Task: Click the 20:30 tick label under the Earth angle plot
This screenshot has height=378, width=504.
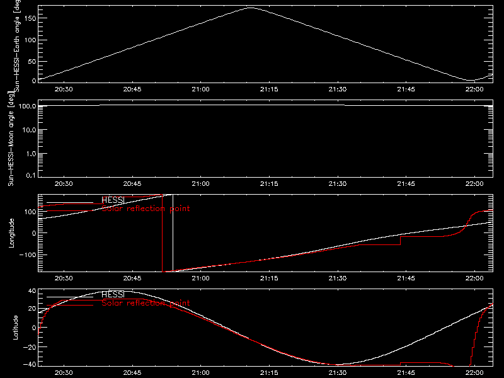Action: 64,89
